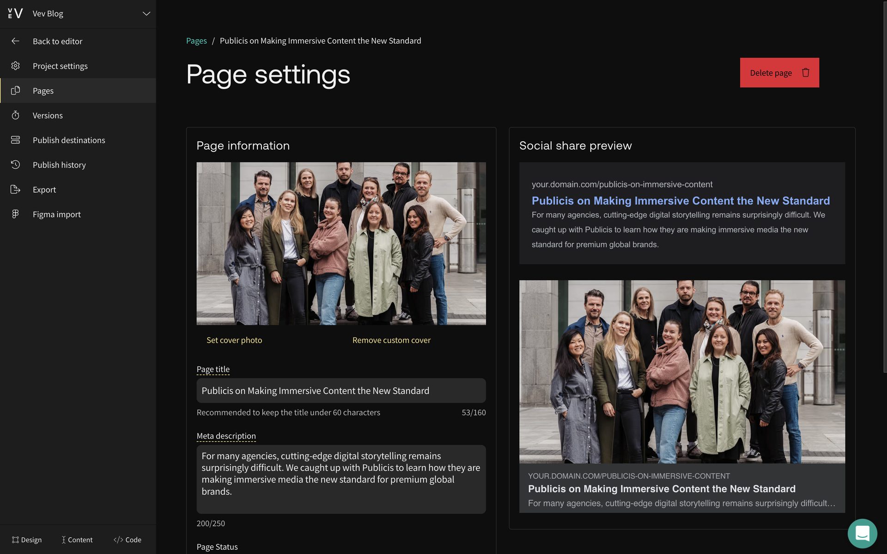Click the Page Status label

217,547
